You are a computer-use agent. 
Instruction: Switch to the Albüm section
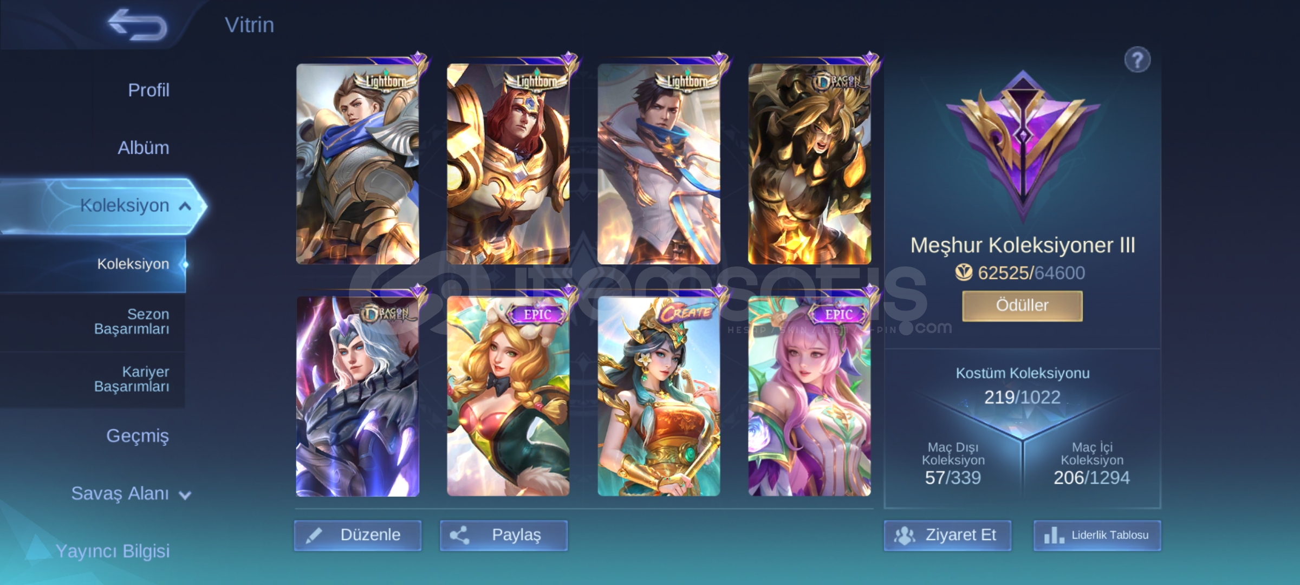pos(144,147)
